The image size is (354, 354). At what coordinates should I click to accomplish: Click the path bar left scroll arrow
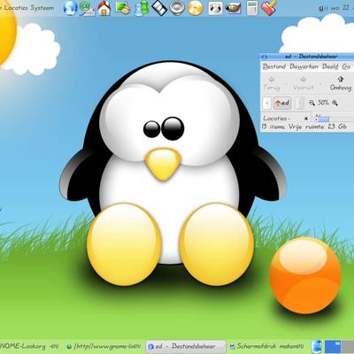(266, 103)
